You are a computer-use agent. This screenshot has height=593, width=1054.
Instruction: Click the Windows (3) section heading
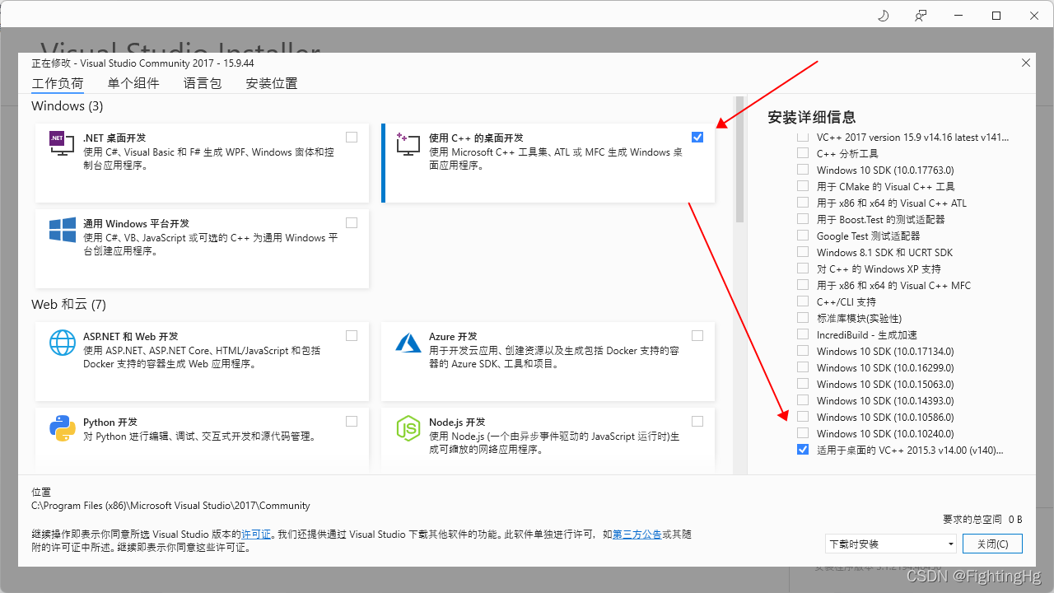click(68, 106)
